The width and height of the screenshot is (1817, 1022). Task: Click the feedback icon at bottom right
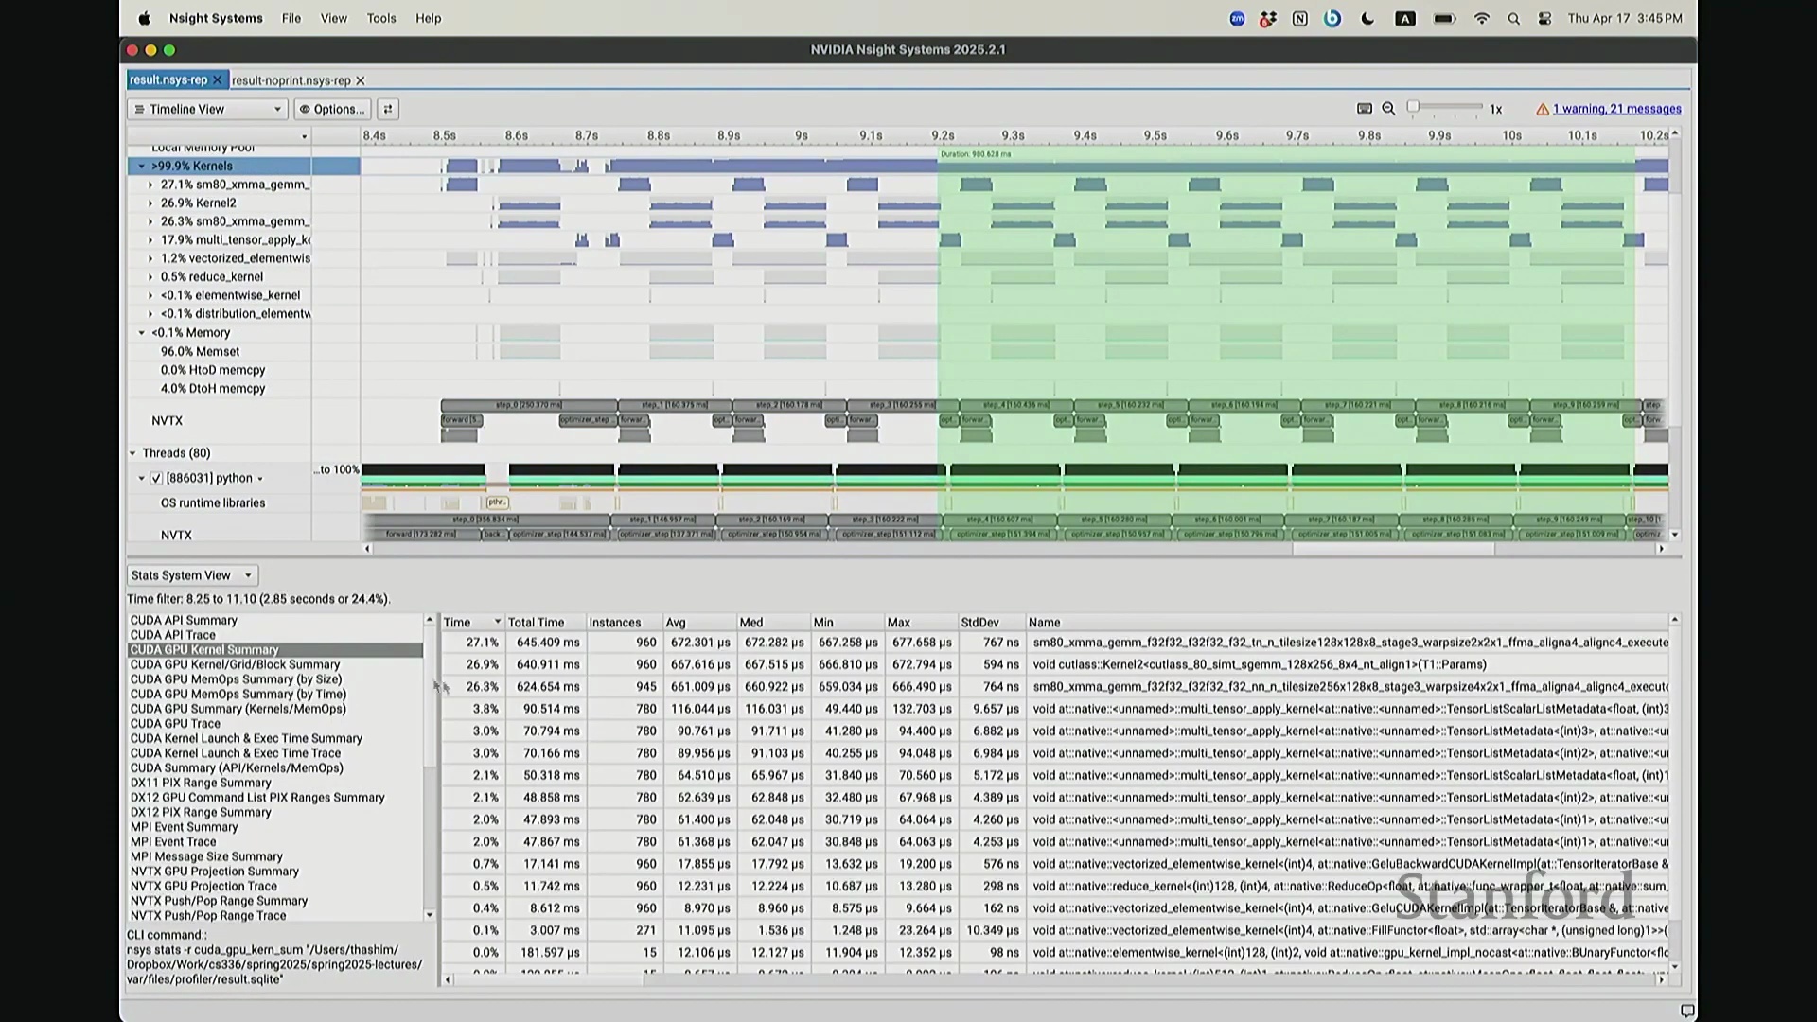coord(1686,1011)
